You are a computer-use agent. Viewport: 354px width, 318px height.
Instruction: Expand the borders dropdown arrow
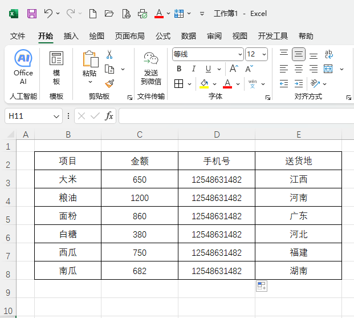189,84
